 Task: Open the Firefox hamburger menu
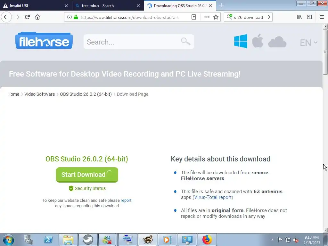[x=322, y=17]
